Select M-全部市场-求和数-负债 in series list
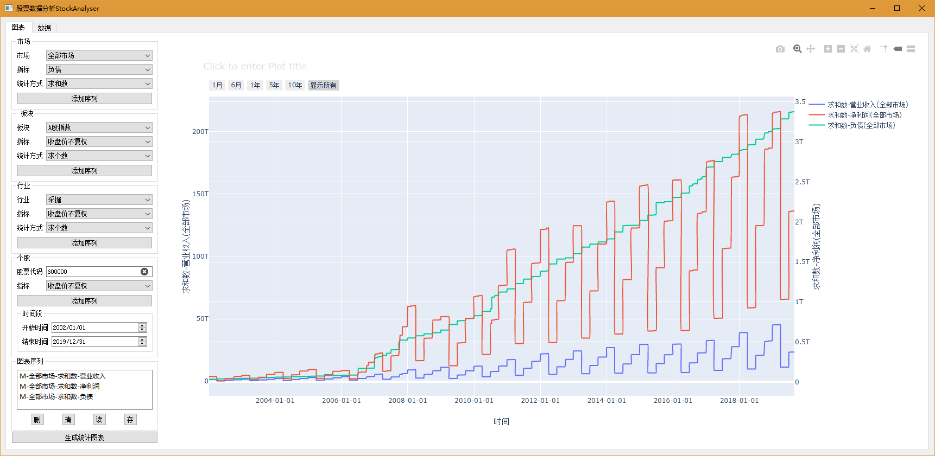This screenshot has width=935, height=456. 56,397
